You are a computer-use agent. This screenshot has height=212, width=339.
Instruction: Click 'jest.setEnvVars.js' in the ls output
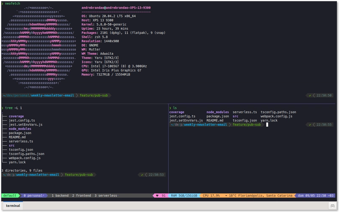(x=186, y=120)
